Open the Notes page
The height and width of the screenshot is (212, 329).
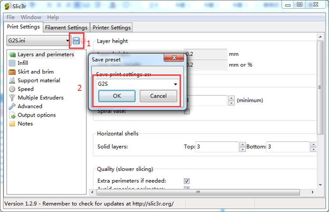click(25, 124)
